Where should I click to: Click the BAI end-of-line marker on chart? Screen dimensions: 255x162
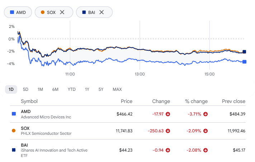pyautogui.click(x=244, y=52)
